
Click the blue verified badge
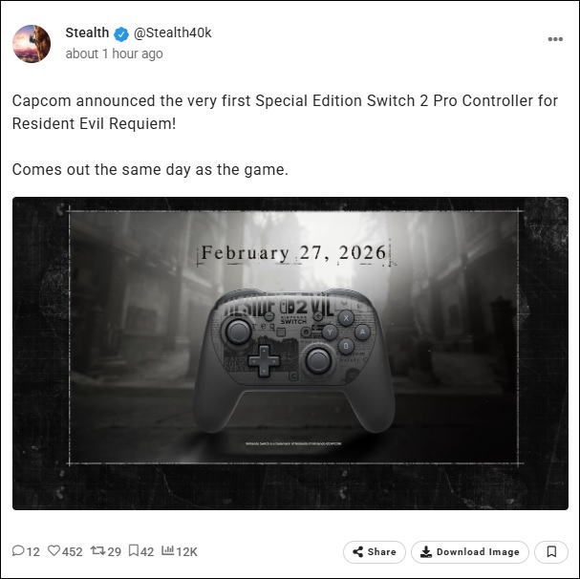(121, 34)
